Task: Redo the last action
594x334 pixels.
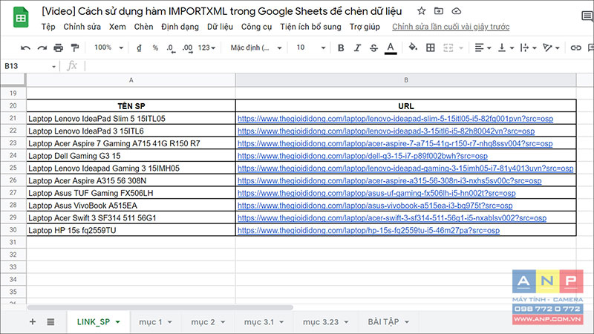Action: (x=42, y=48)
